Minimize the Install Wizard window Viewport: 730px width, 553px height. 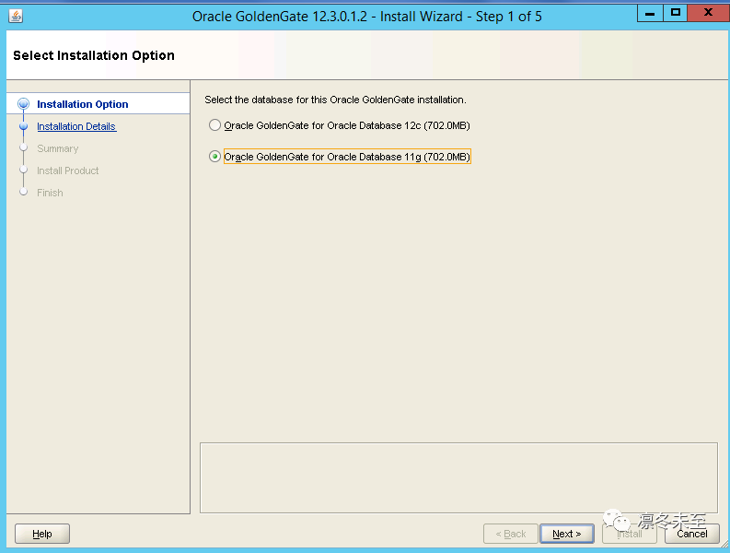click(x=650, y=13)
